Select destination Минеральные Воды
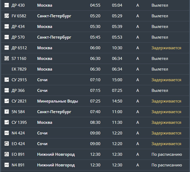Screen dimensions: 190x172 coord(58,101)
